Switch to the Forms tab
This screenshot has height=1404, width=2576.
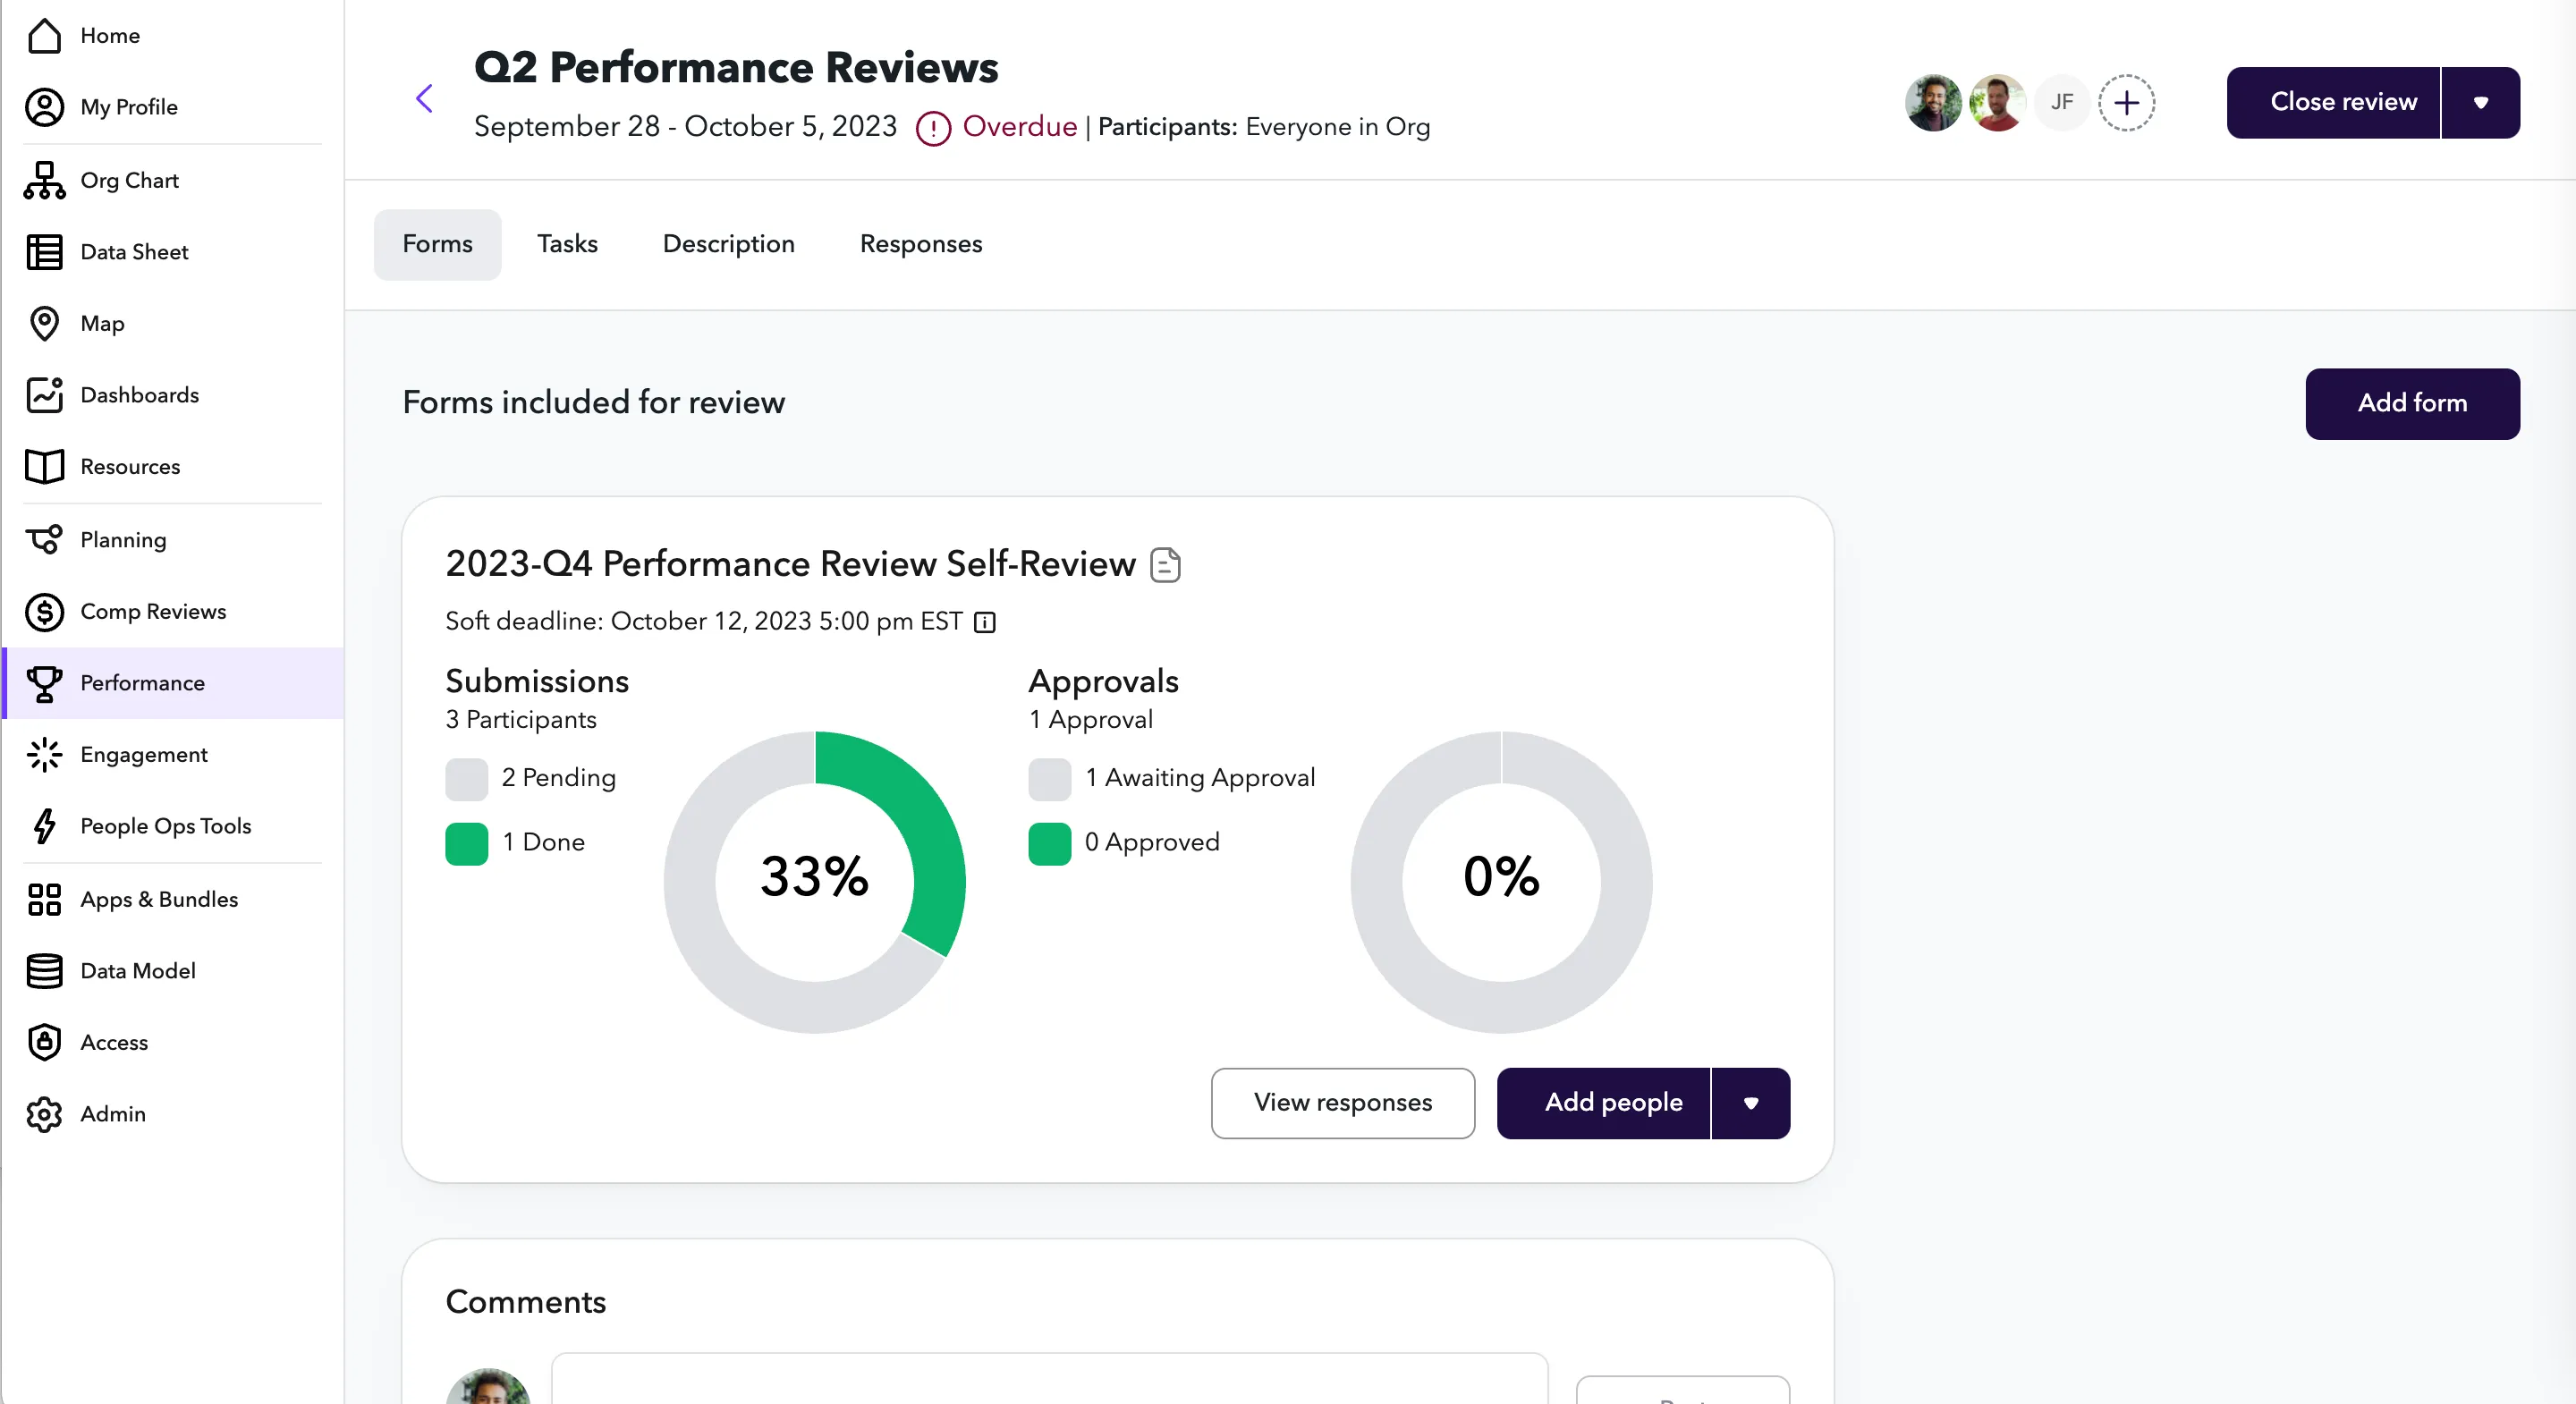[437, 244]
